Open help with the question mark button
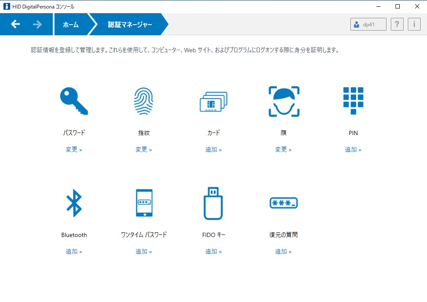Image resolution: width=427 pixels, height=302 pixels. click(x=397, y=24)
